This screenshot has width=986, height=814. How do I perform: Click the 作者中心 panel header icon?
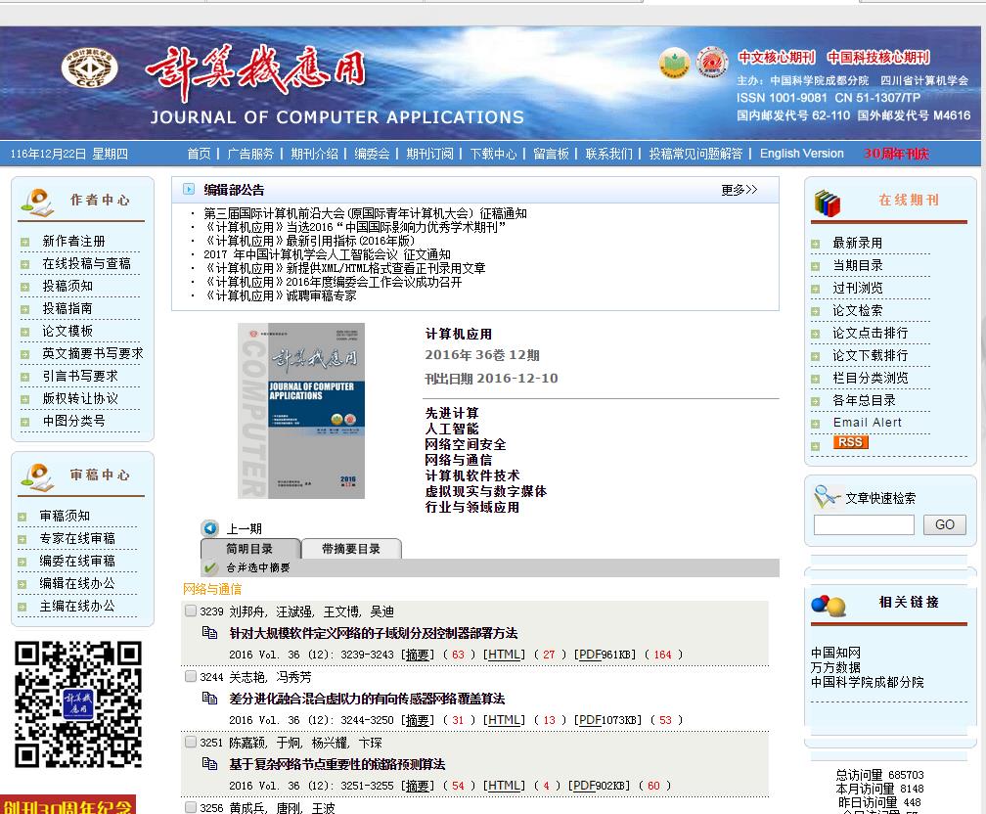[x=37, y=203]
